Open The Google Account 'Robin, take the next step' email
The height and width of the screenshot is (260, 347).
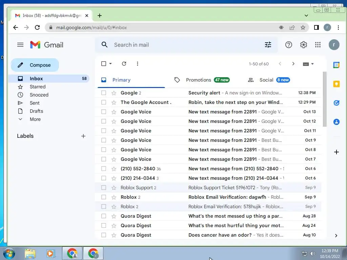point(208,102)
